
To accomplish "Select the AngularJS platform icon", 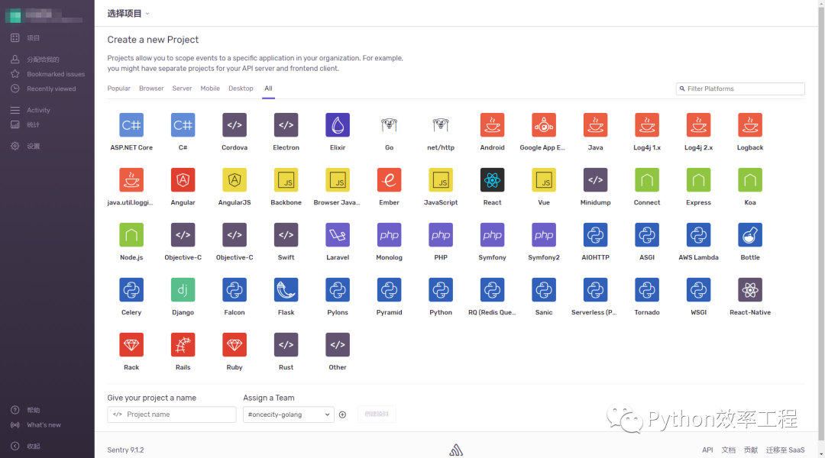I will [235, 180].
